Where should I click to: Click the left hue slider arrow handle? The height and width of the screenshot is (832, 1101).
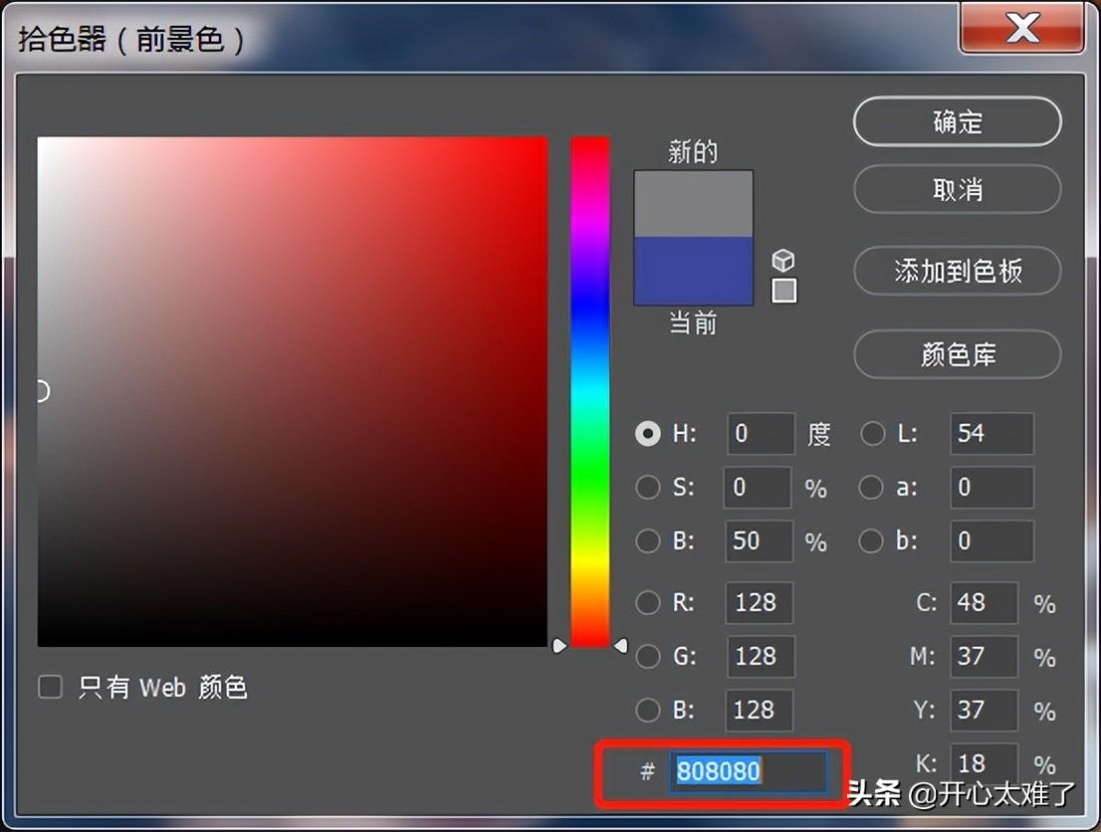click(558, 645)
